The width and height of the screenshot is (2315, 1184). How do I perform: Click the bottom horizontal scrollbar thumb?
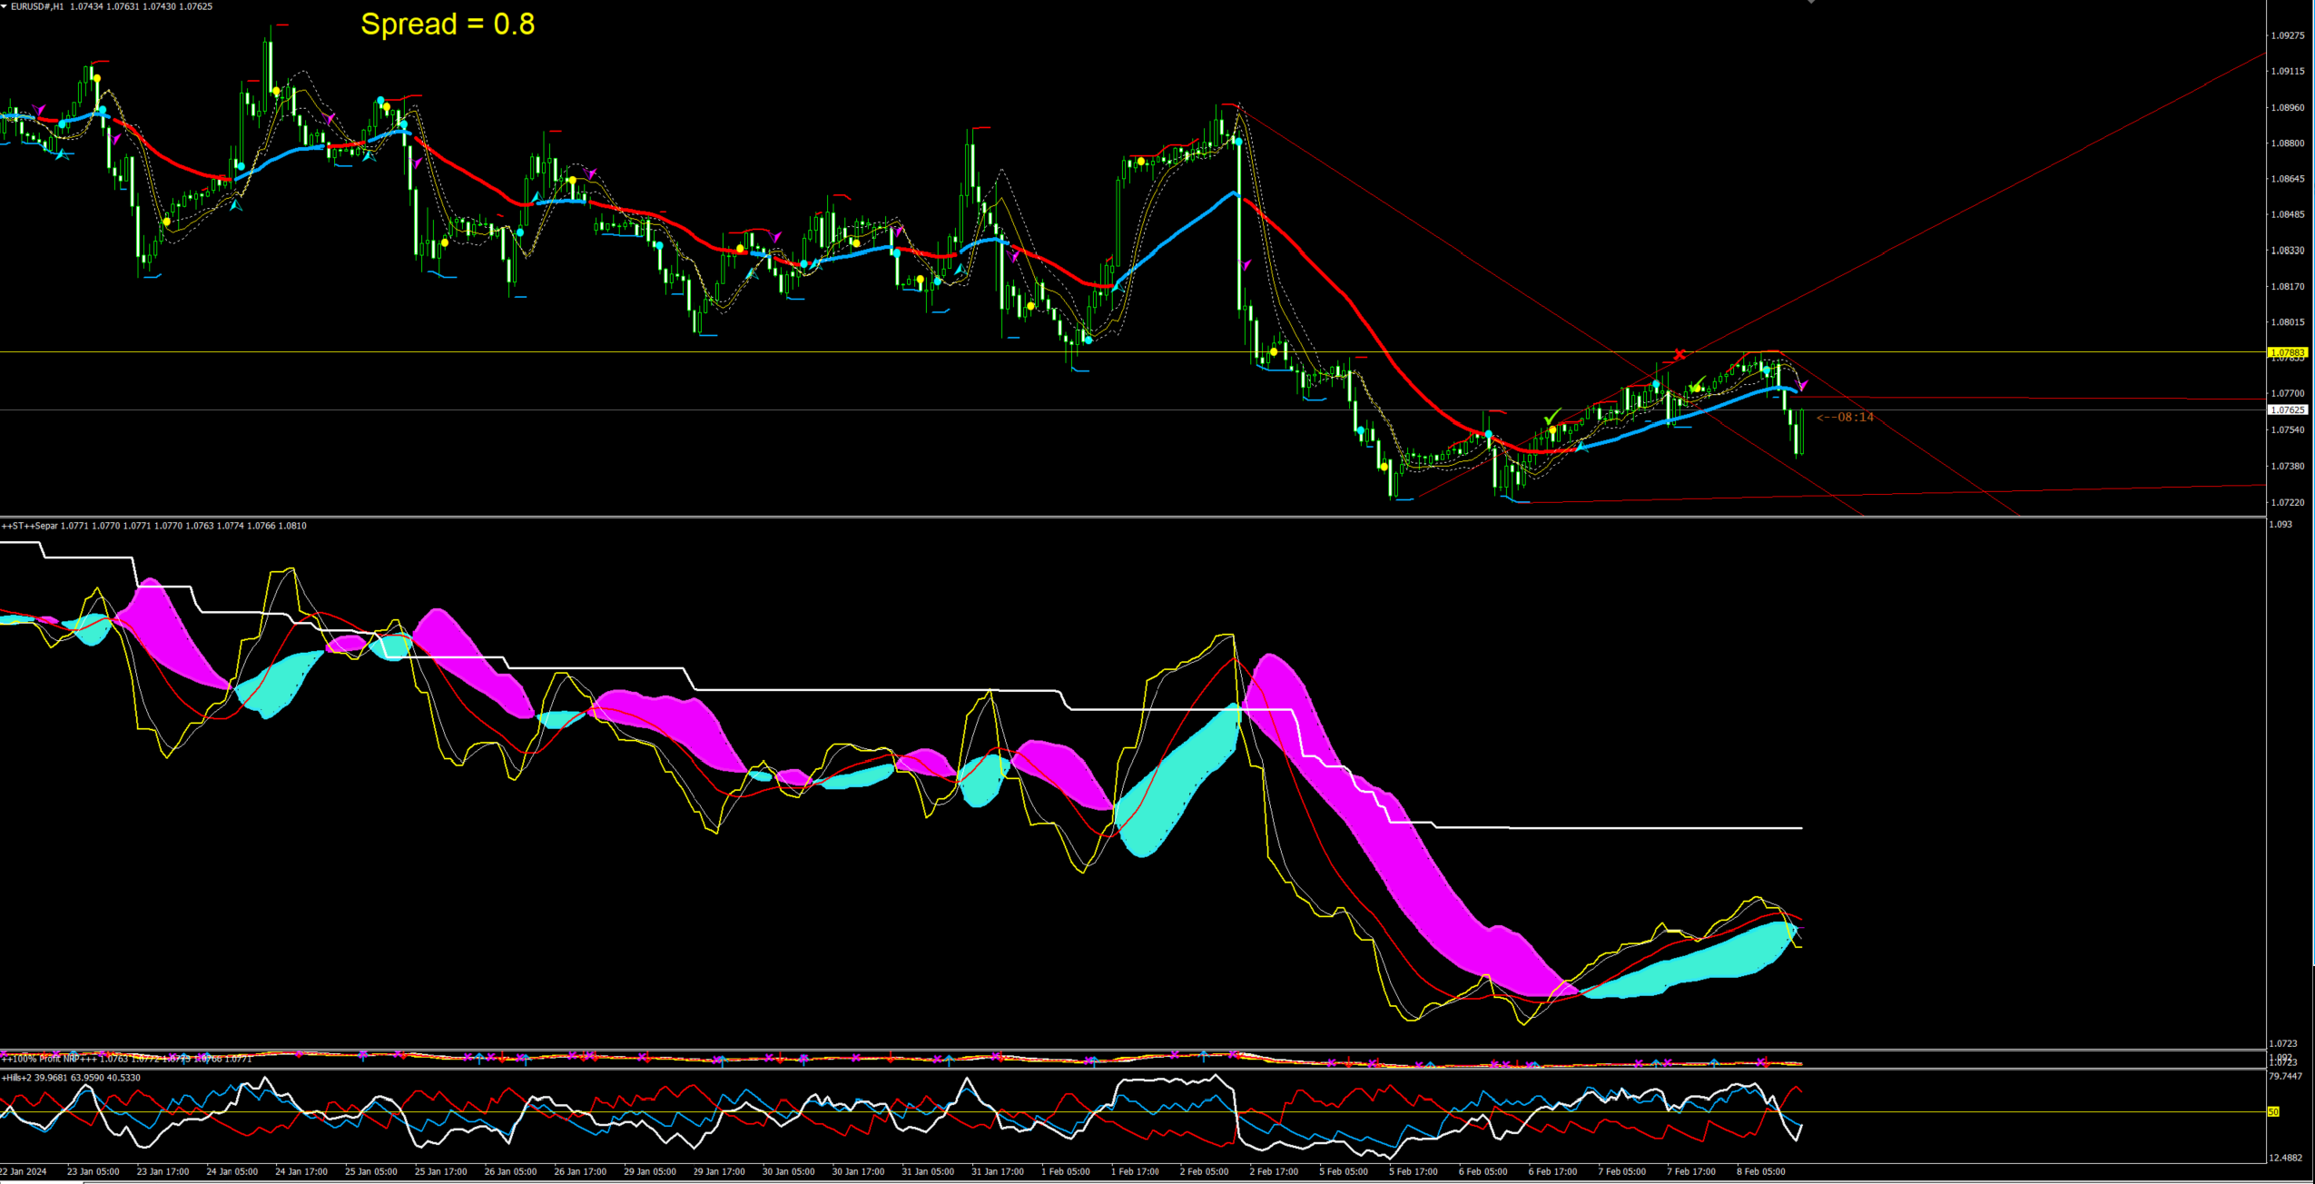click(x=41, y=1181)
